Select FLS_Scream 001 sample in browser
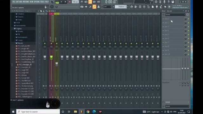203x114 pixels. 24,78
